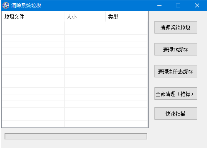208x149 pixels.
Task: Click the 类型 column header
Action: (127, 17)
